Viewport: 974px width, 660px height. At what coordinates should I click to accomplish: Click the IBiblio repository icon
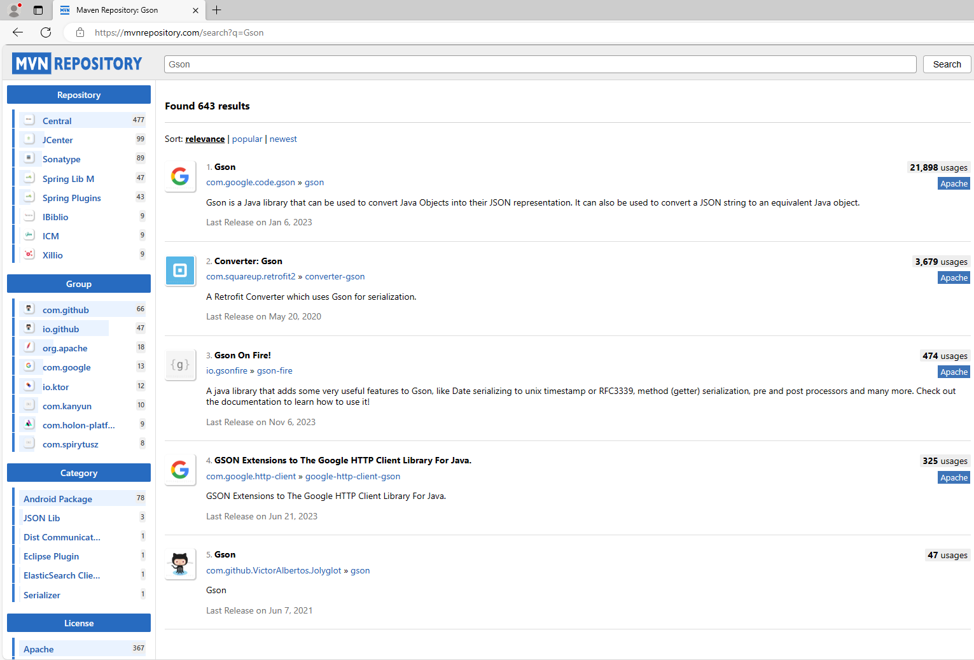pyautogui.click(x=29, y=216)
